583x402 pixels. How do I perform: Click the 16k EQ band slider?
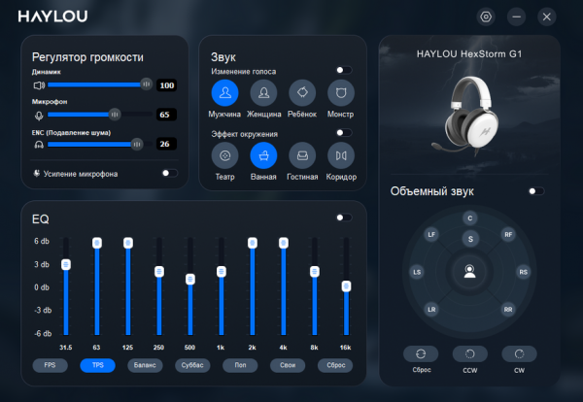[x=346, y=286]
